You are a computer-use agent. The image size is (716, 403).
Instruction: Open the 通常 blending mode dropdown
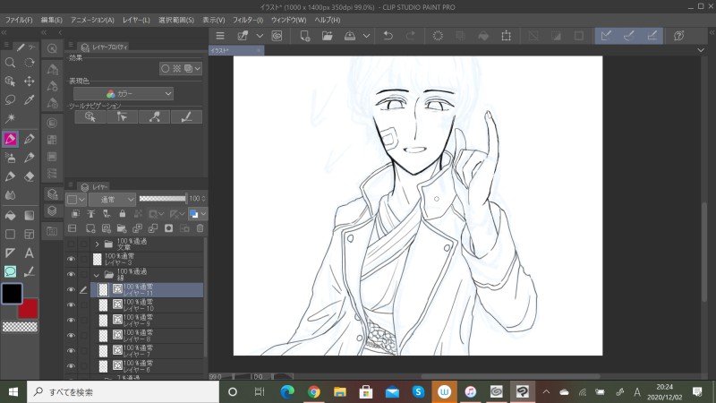pos(112,199)
